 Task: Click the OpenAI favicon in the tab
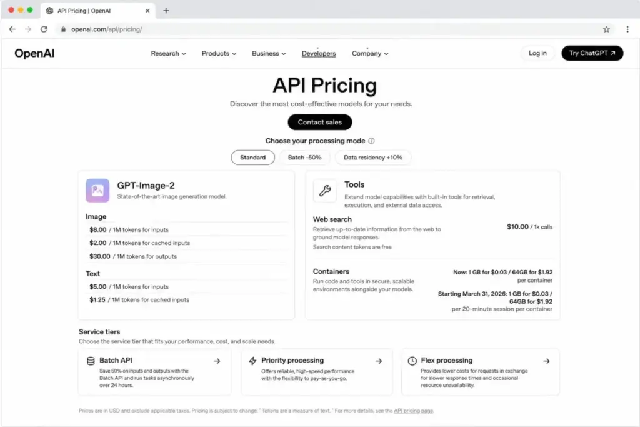click(50, 11)
